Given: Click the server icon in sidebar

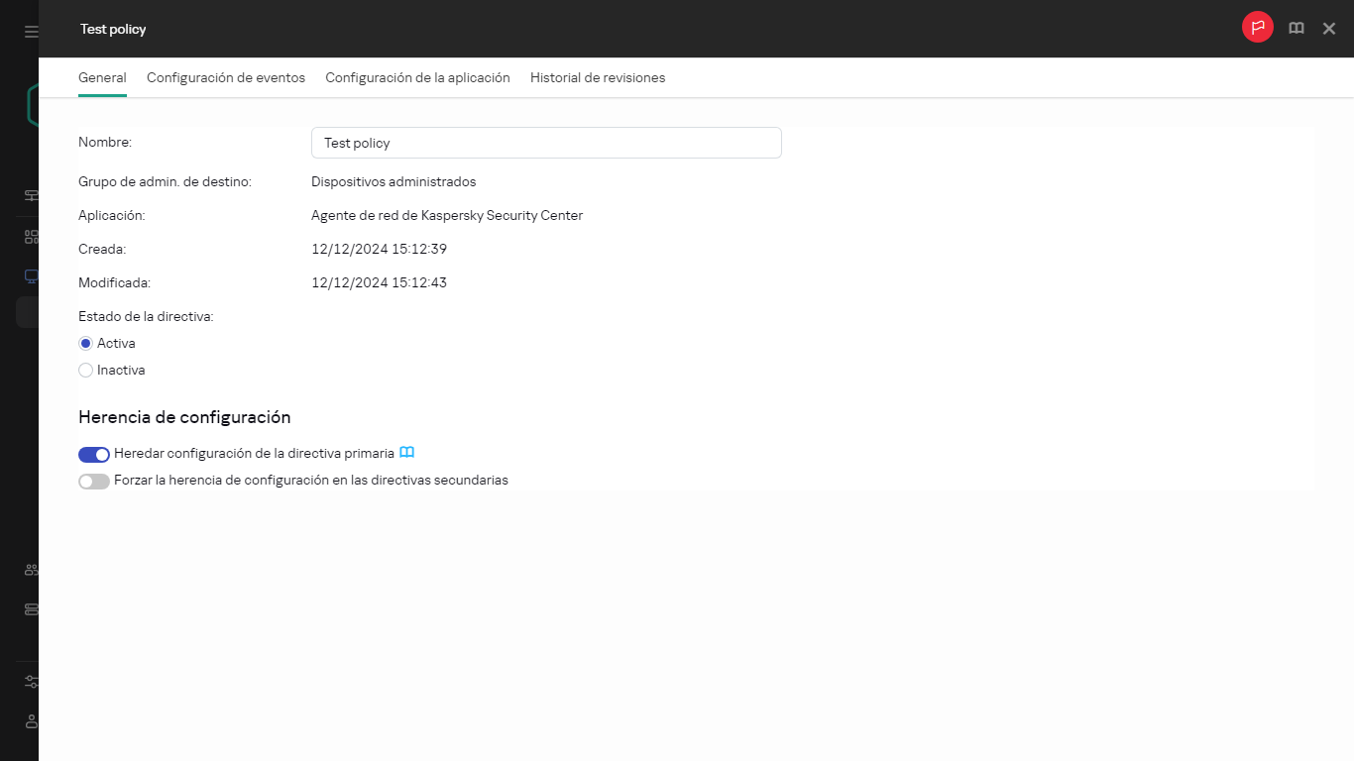Looking at the screenshot, I should pos(31,608).
